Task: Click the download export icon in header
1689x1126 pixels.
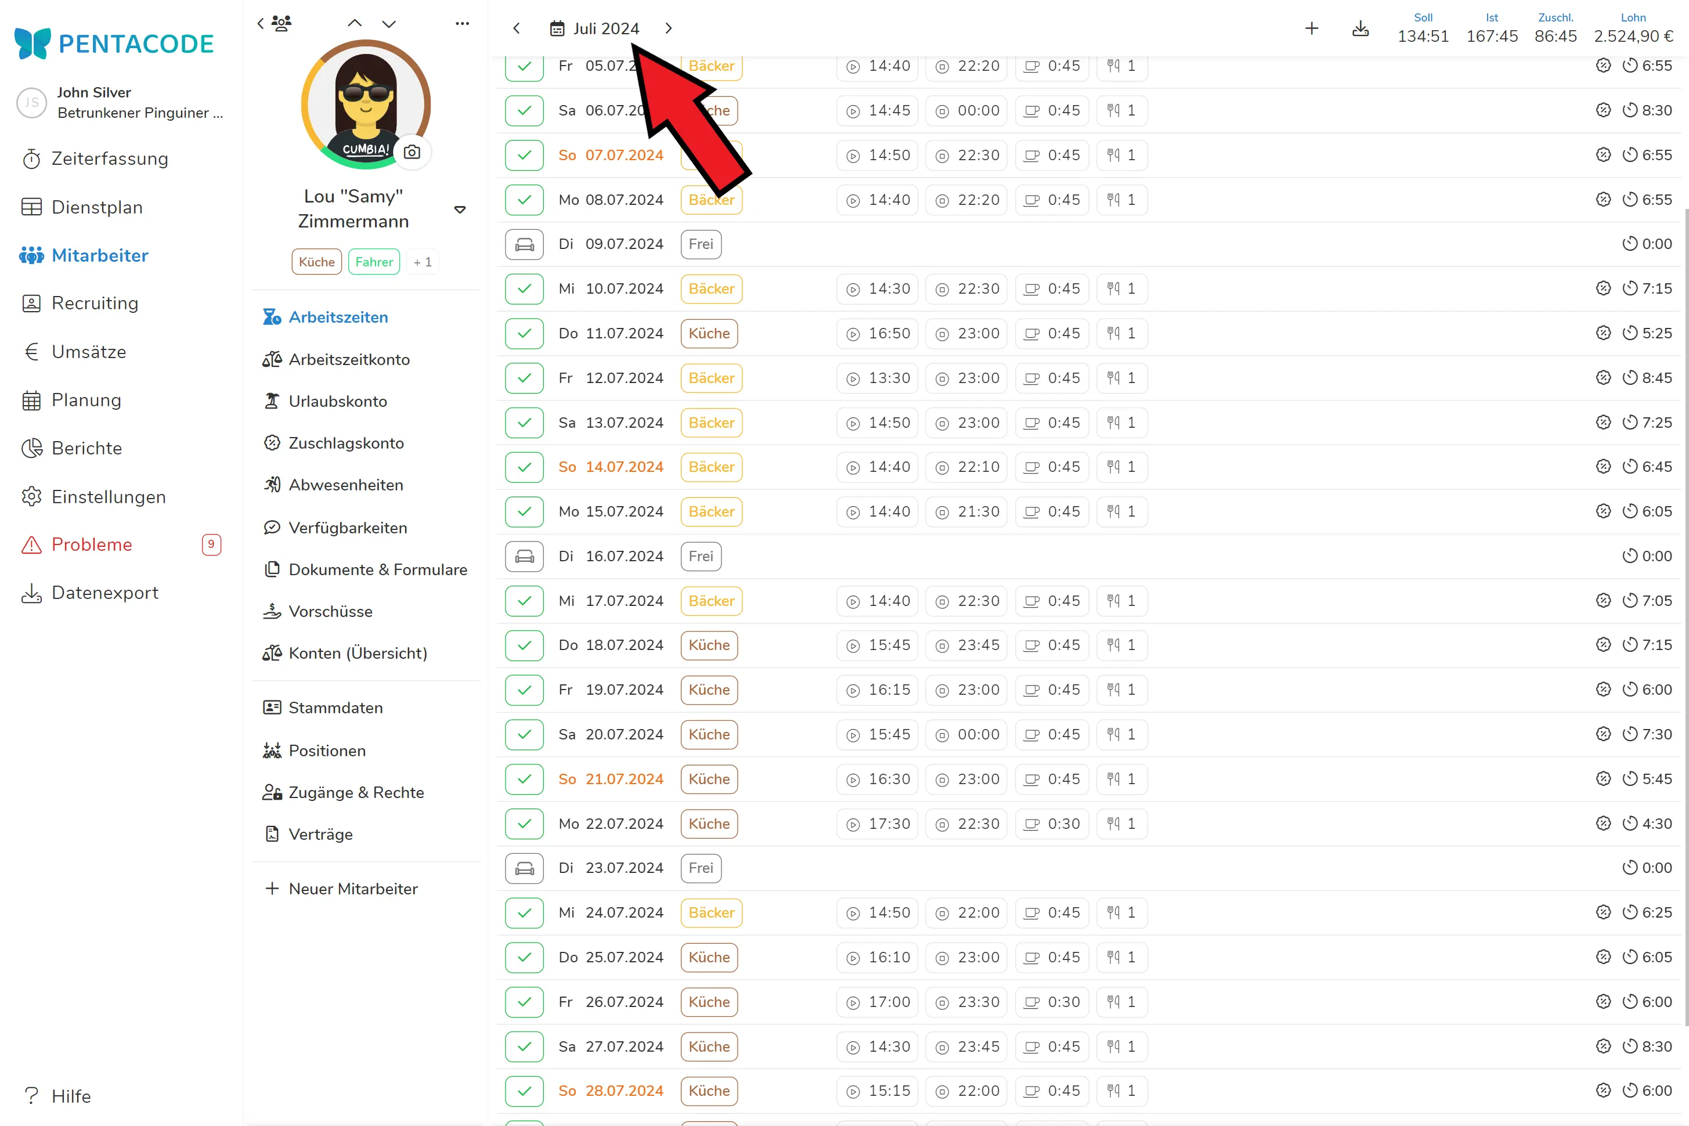Action: point(1360,28)
